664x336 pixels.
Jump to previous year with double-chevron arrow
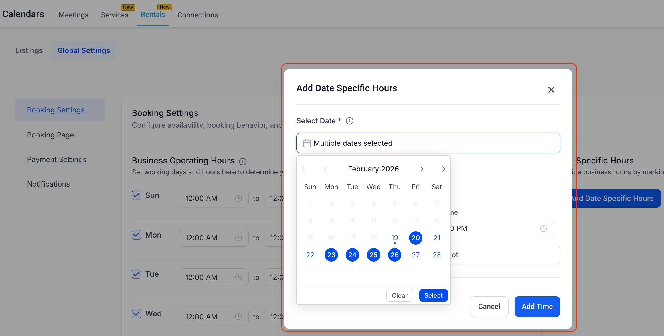point(305,169)
